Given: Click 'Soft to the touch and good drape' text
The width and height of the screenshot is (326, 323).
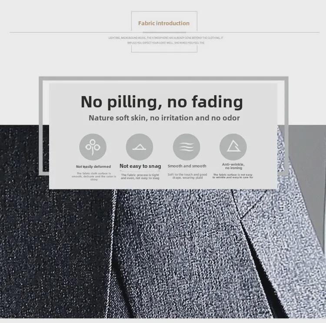Looking at the screenshot, I should click(187, 176).
